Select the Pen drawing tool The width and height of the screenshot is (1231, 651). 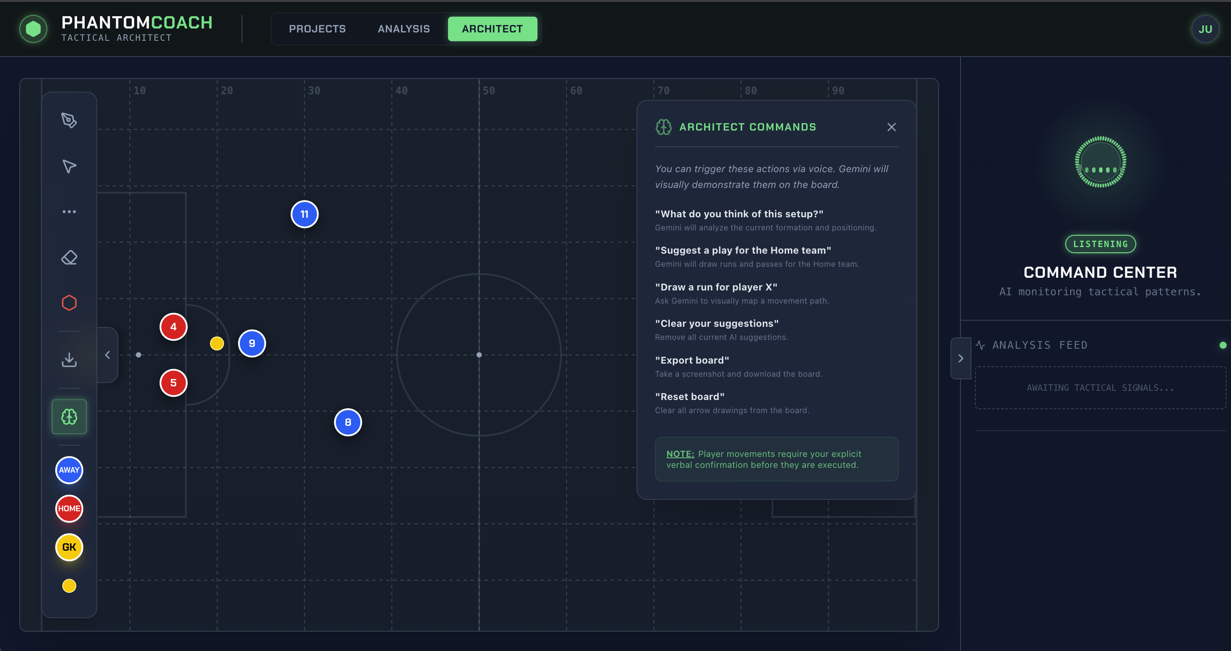click(x=69, y=120)
